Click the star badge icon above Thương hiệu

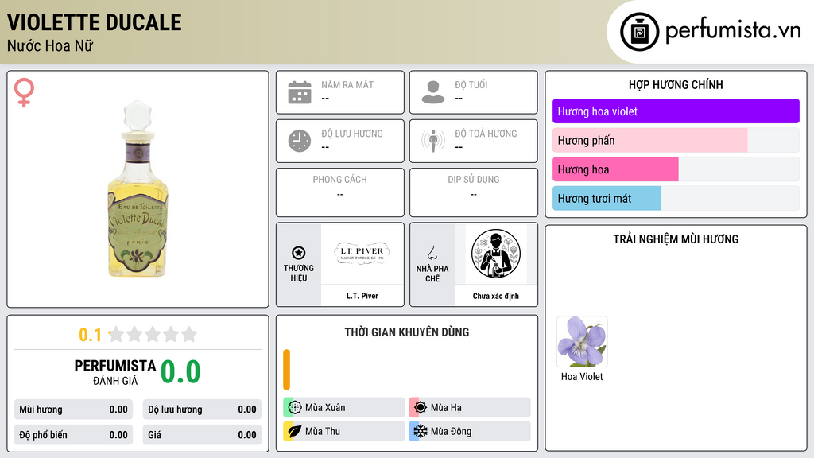[x=299, y=253]
